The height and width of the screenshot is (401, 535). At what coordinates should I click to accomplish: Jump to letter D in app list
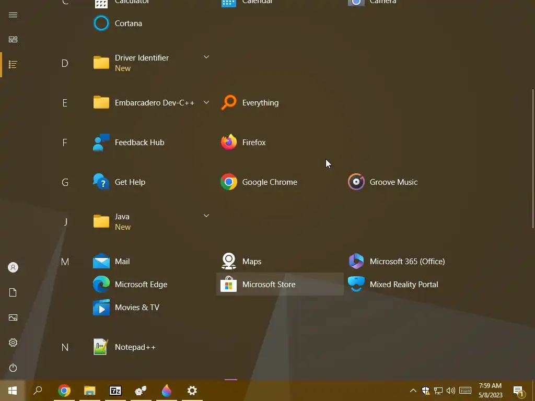click(x=65, y=63)
